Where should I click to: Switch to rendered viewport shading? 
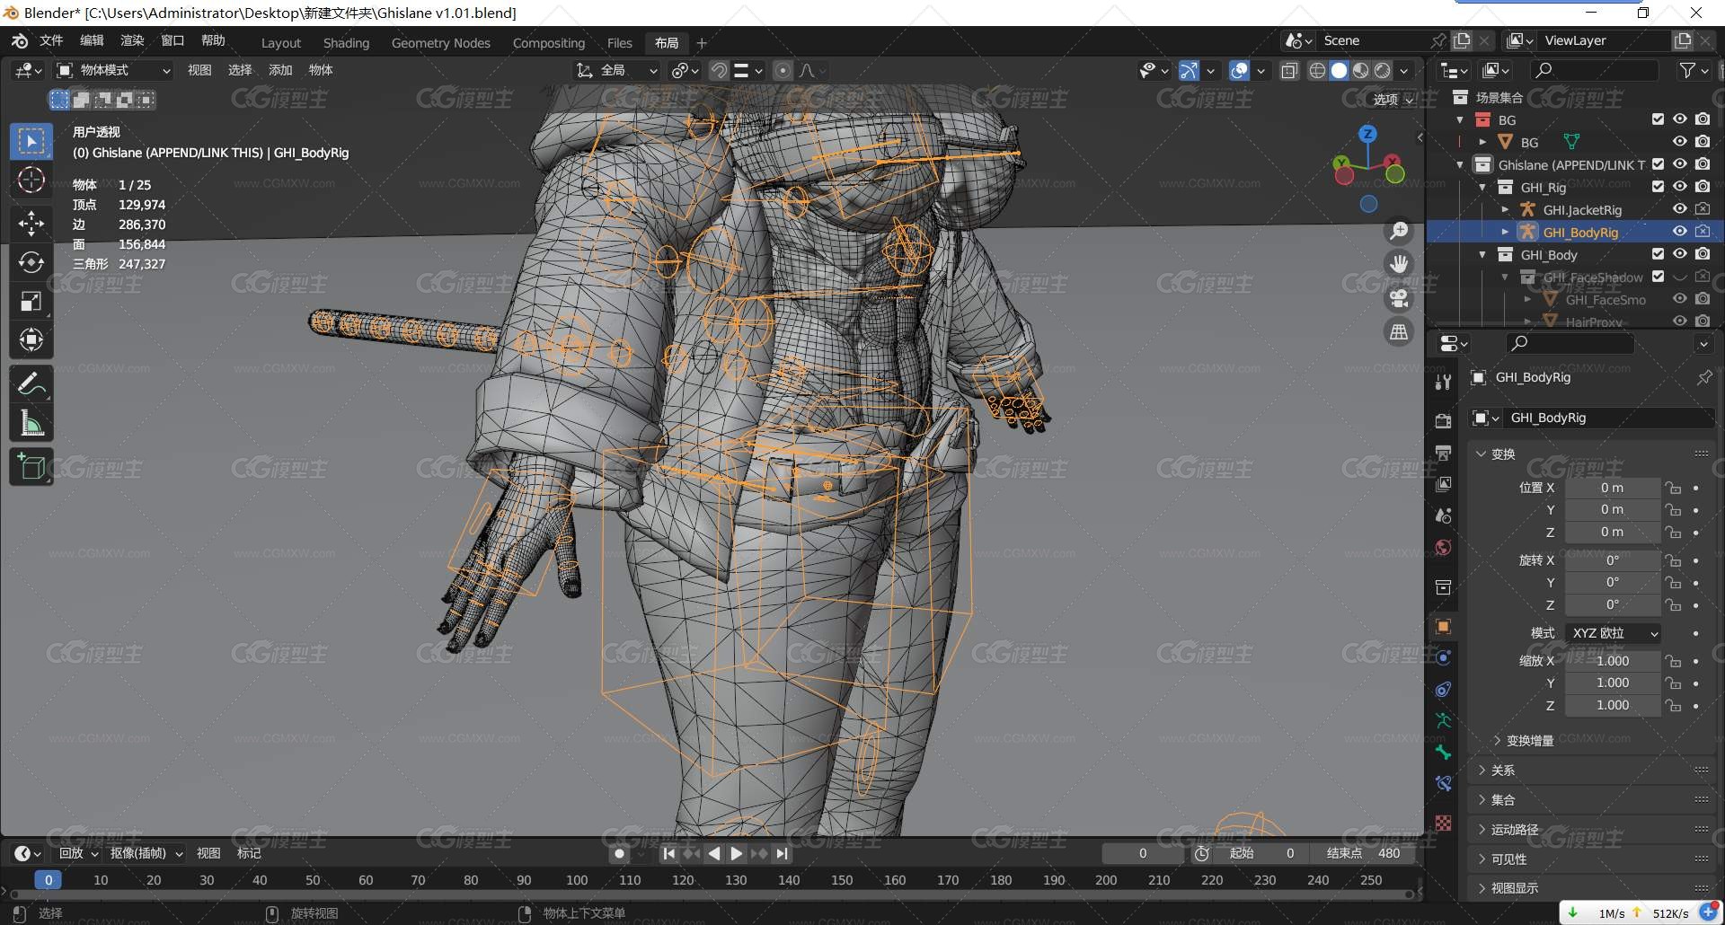1383,70
